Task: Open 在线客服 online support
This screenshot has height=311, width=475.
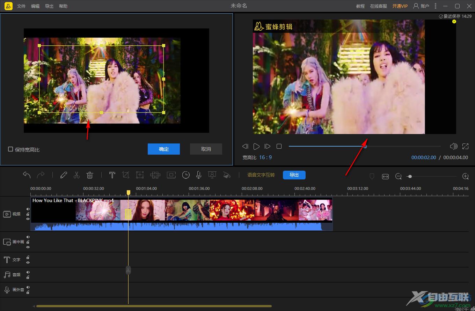Action: coord(379,6)
